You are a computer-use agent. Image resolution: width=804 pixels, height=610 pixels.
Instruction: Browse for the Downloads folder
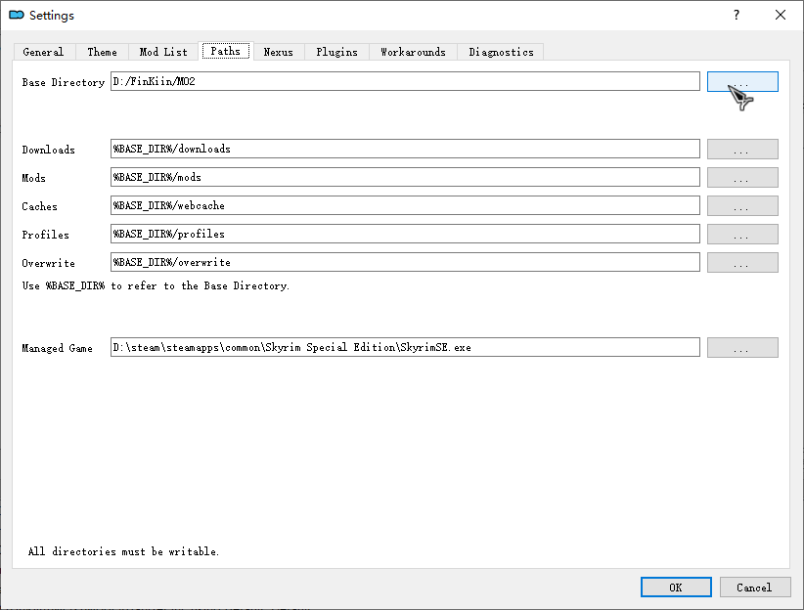point(742,150)
